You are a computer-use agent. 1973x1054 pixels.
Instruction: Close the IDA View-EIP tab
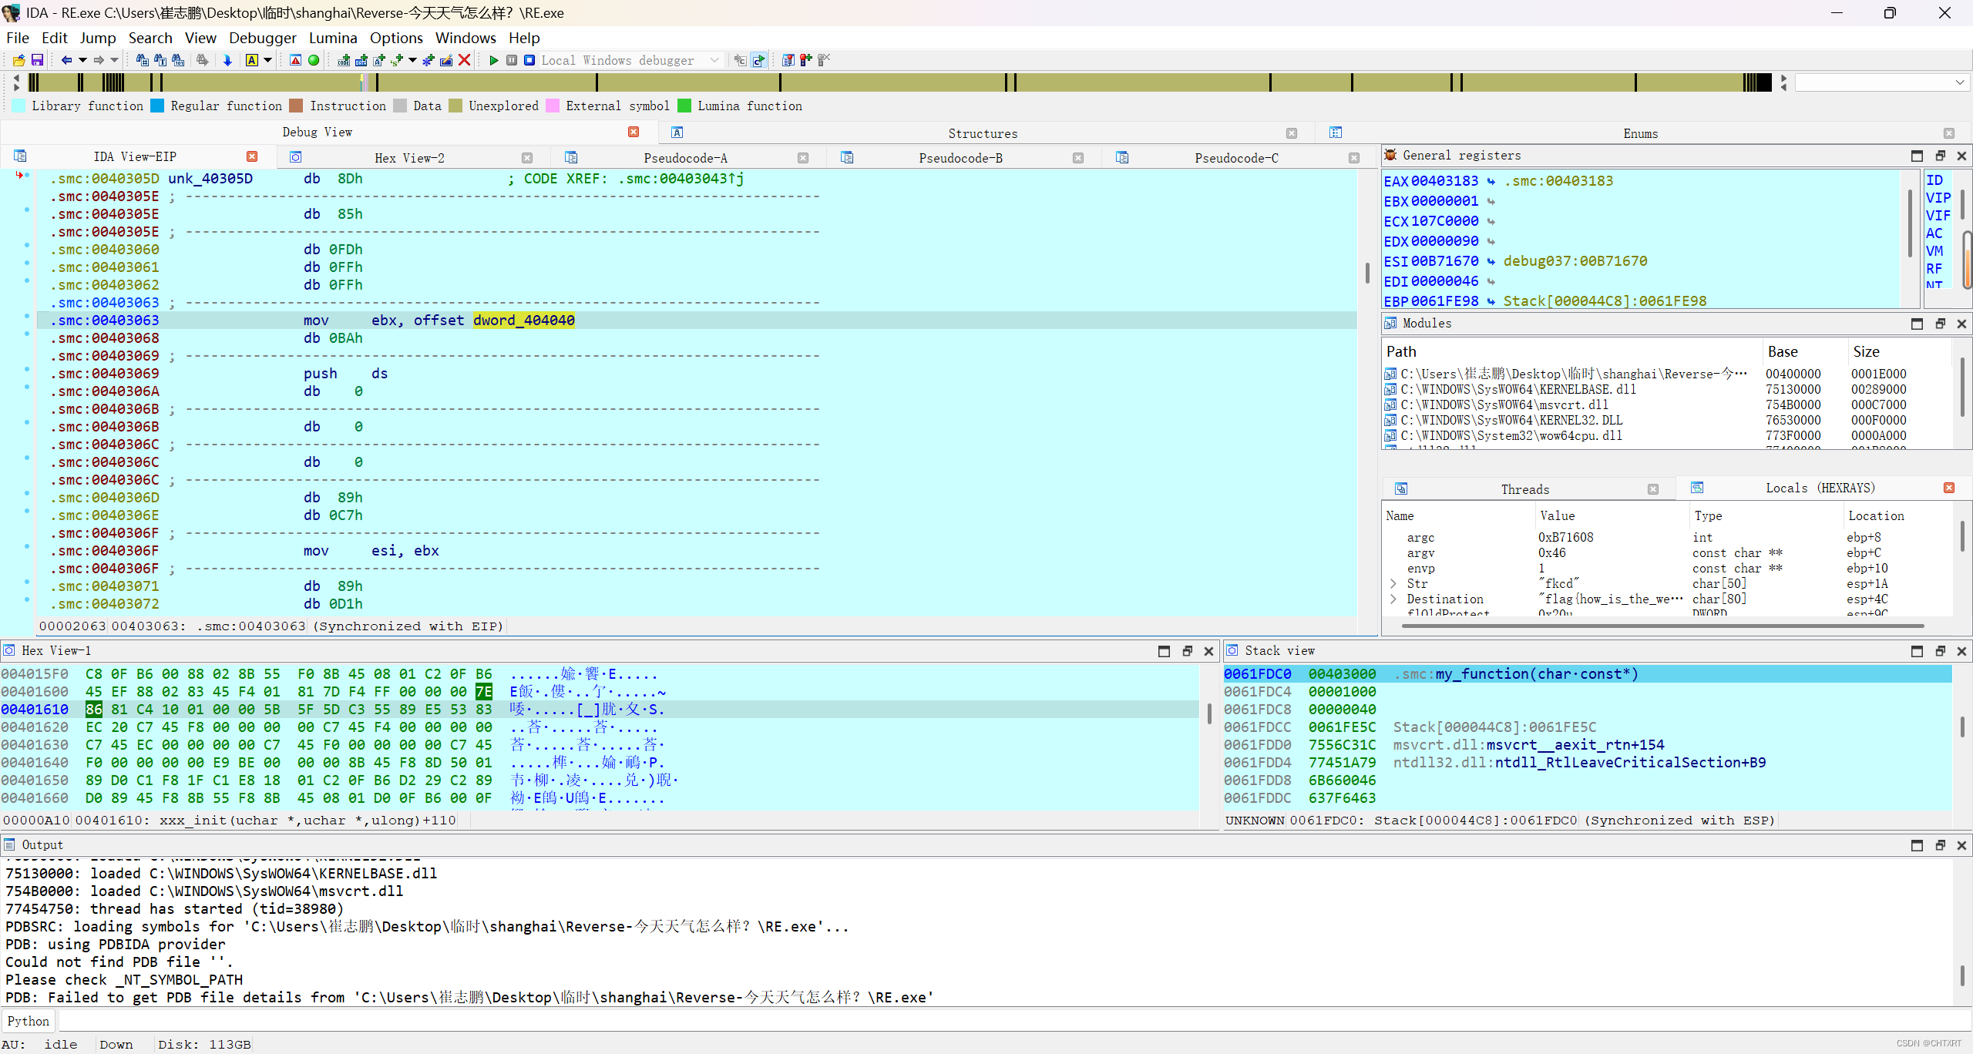(252, 156)
